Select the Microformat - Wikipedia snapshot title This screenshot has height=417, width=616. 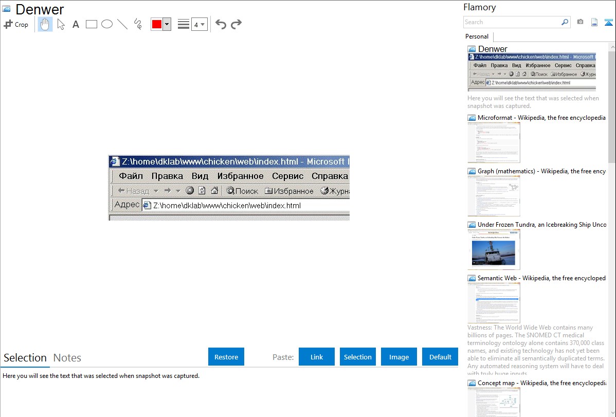[x=541, y=118]
